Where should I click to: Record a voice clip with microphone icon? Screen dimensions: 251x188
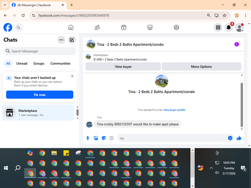click(x=88, y=138)
